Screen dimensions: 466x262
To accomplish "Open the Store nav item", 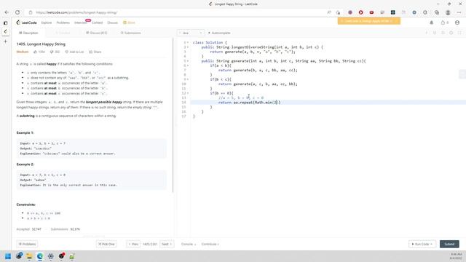I will 130,23.
